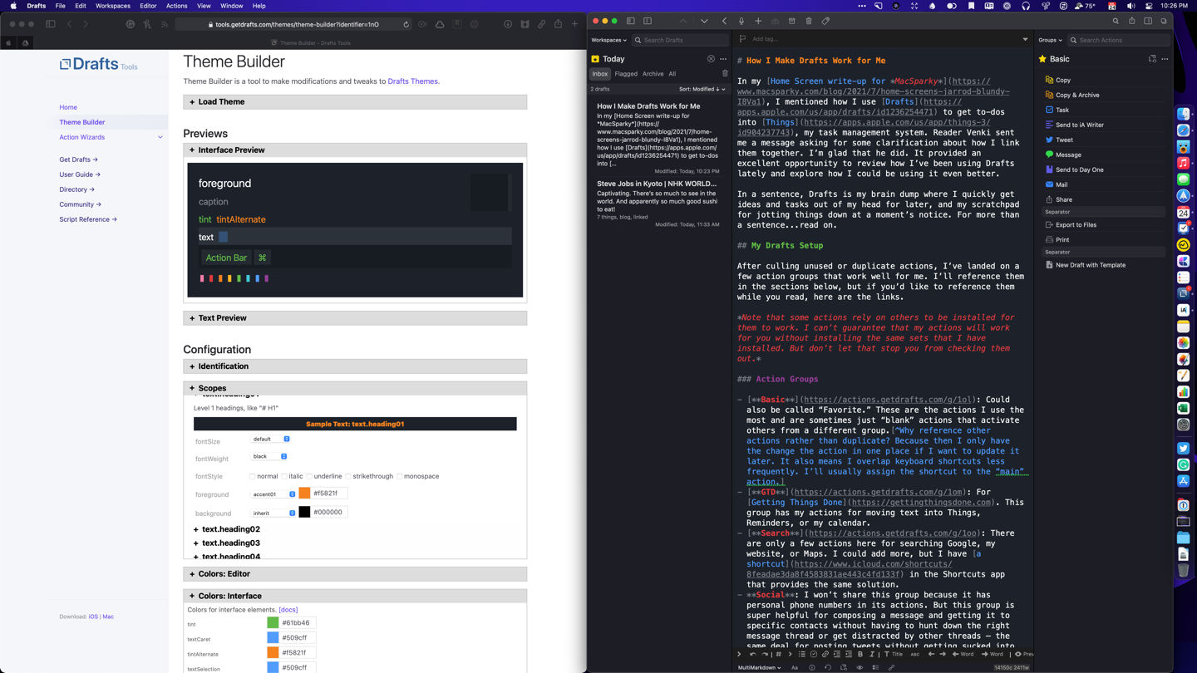Go to Action Wizards in sidebar
Viewport: 1197px width, 673px height.
pyautogui.click(x=81, y=137)
